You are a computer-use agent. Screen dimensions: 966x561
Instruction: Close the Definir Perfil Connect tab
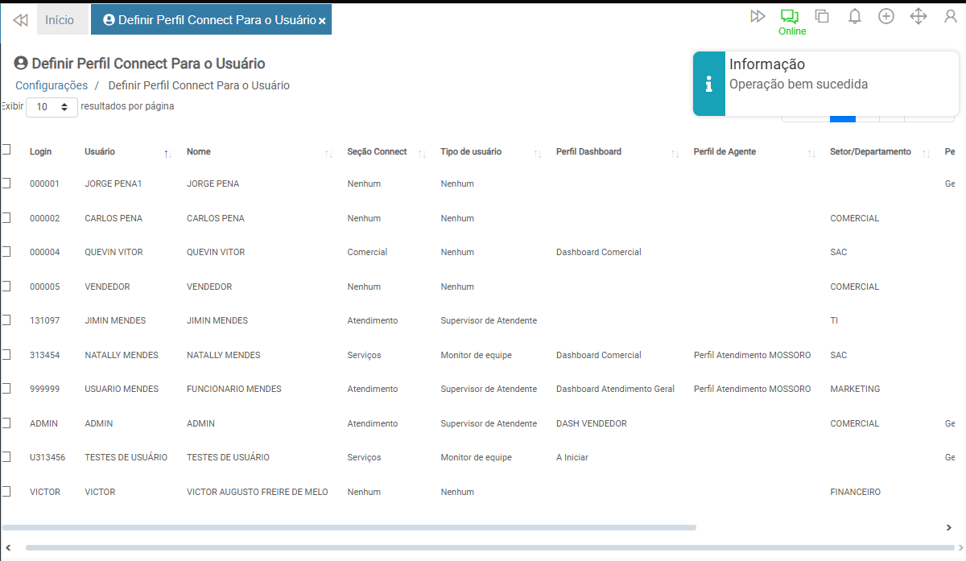[x=322, y=21]
